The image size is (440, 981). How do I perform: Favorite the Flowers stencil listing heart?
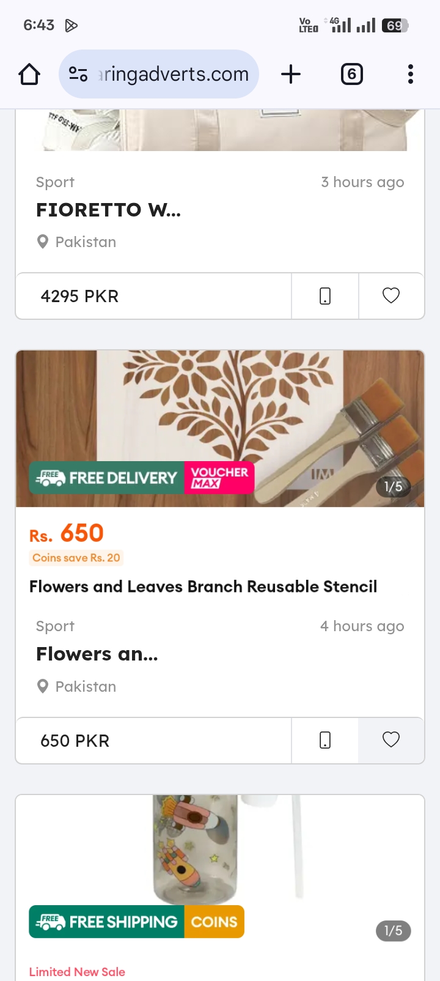point(391,741)
